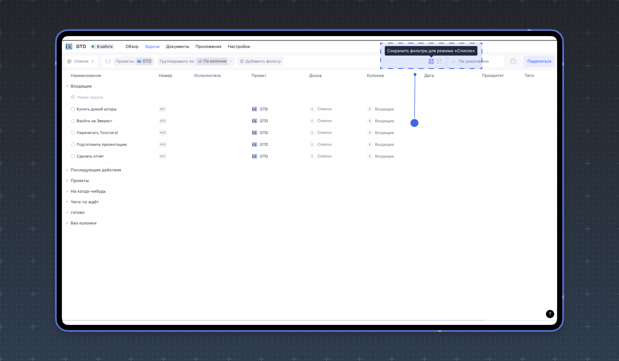The width and height of the screenshot is (619, 361).
Task: Select the 'По умолчанию' preset option
Action: point(473,62)
